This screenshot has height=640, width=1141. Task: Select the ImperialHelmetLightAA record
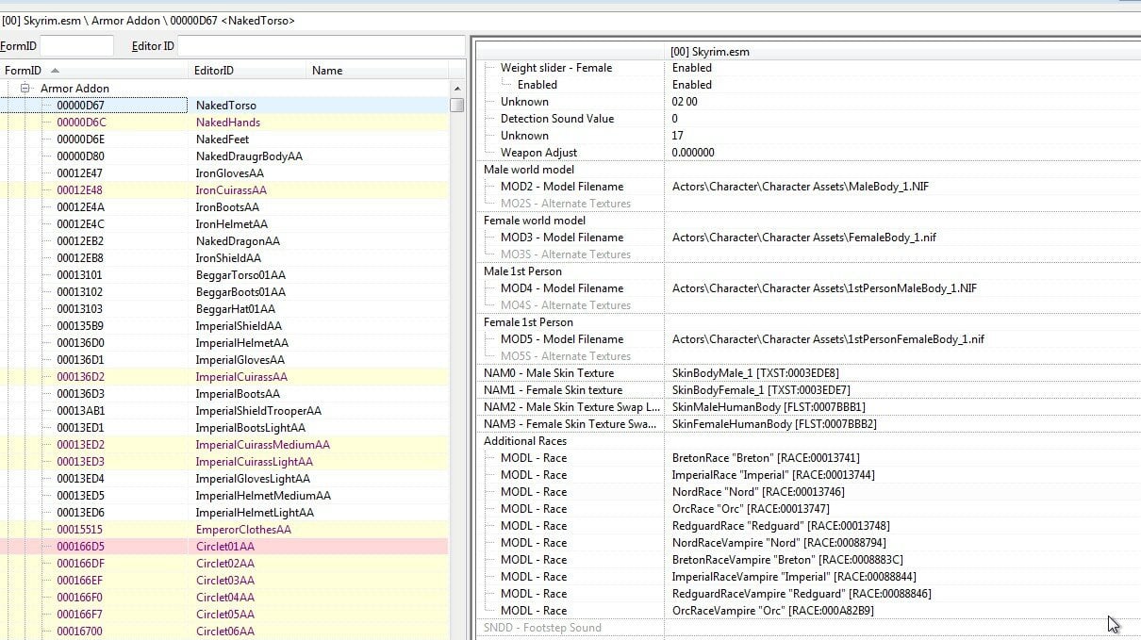pyautogui.click(x=224, y=513)
